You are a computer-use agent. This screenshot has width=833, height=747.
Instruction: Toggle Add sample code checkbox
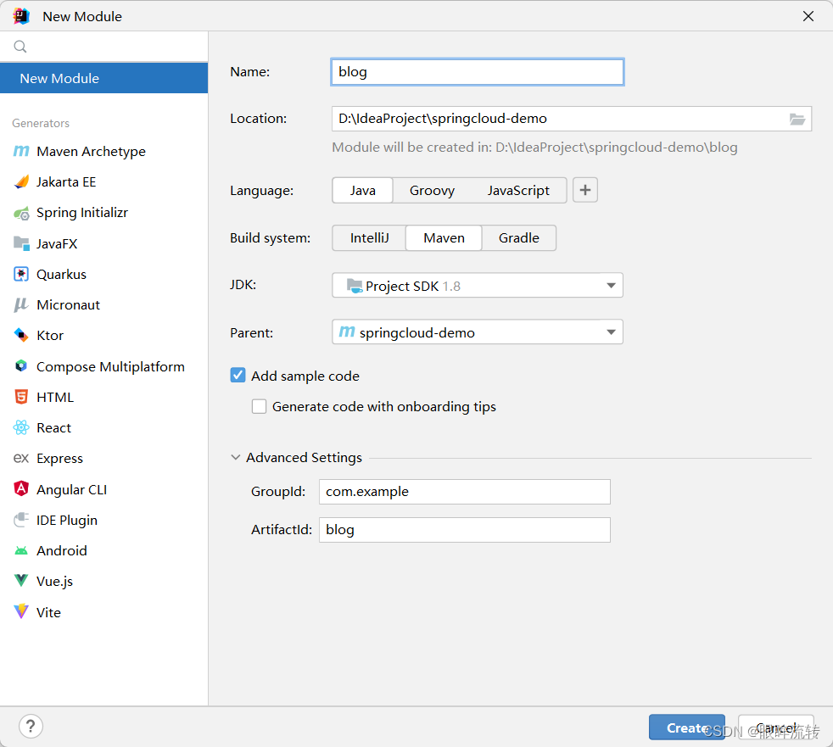coord(238,376)
